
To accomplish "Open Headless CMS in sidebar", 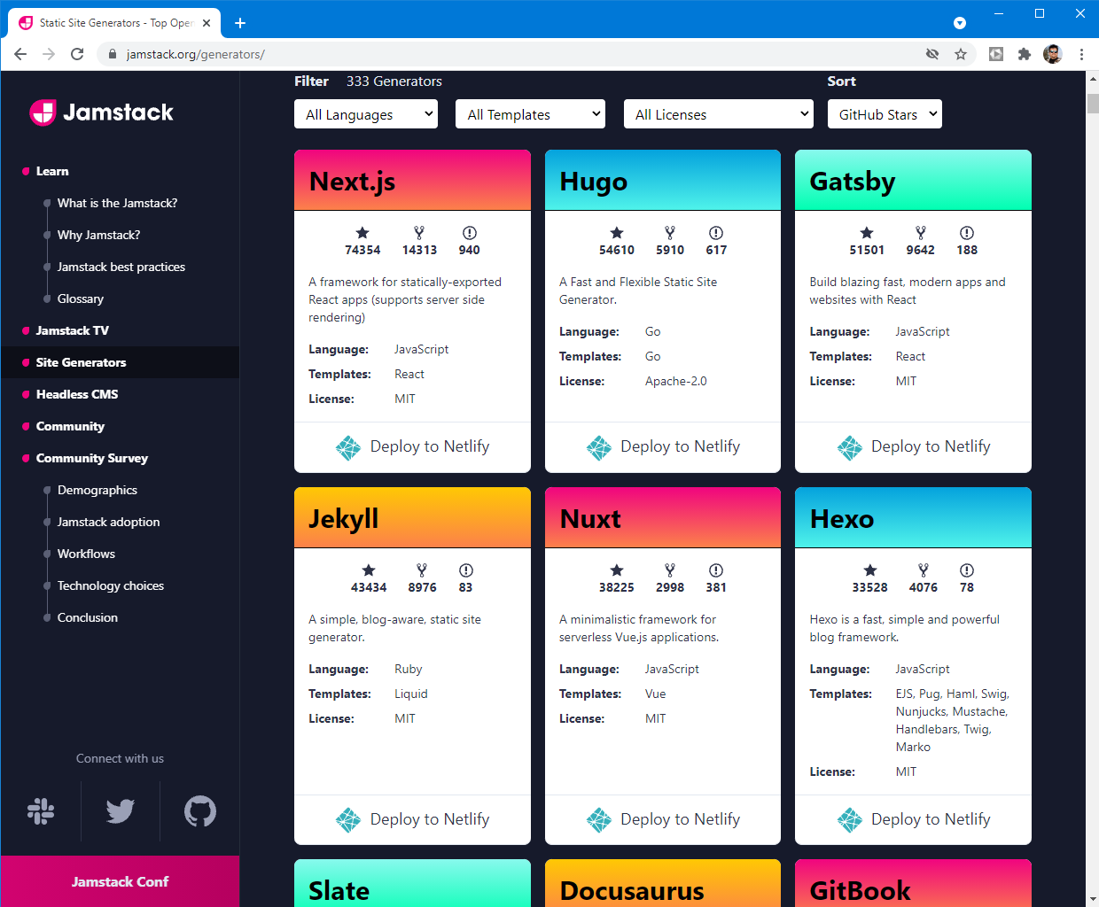I will coord(77,394).
